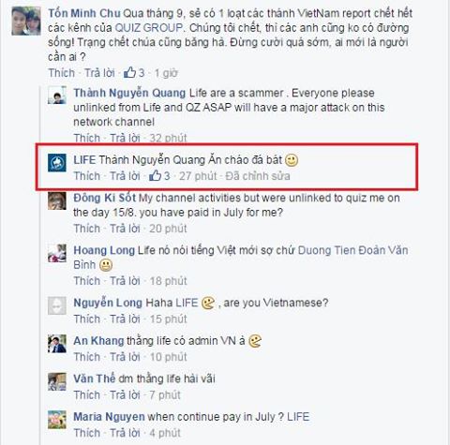
Task: Open the thumbs-up count on Tôn Minh Chu's comment
Action: click(x=134, y=73)
